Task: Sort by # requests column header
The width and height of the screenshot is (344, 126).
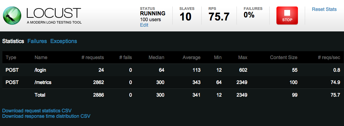Action: [x=92, y=57]
